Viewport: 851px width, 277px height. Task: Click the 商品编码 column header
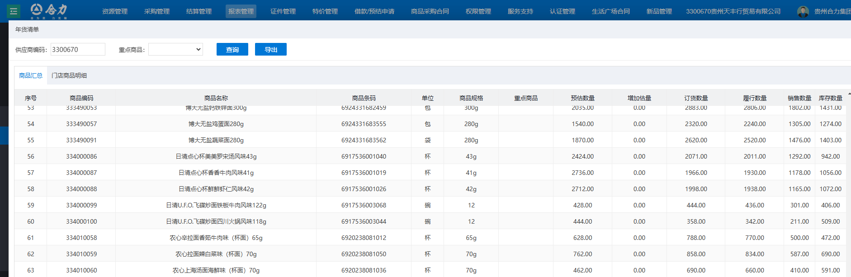click(81, 98)
